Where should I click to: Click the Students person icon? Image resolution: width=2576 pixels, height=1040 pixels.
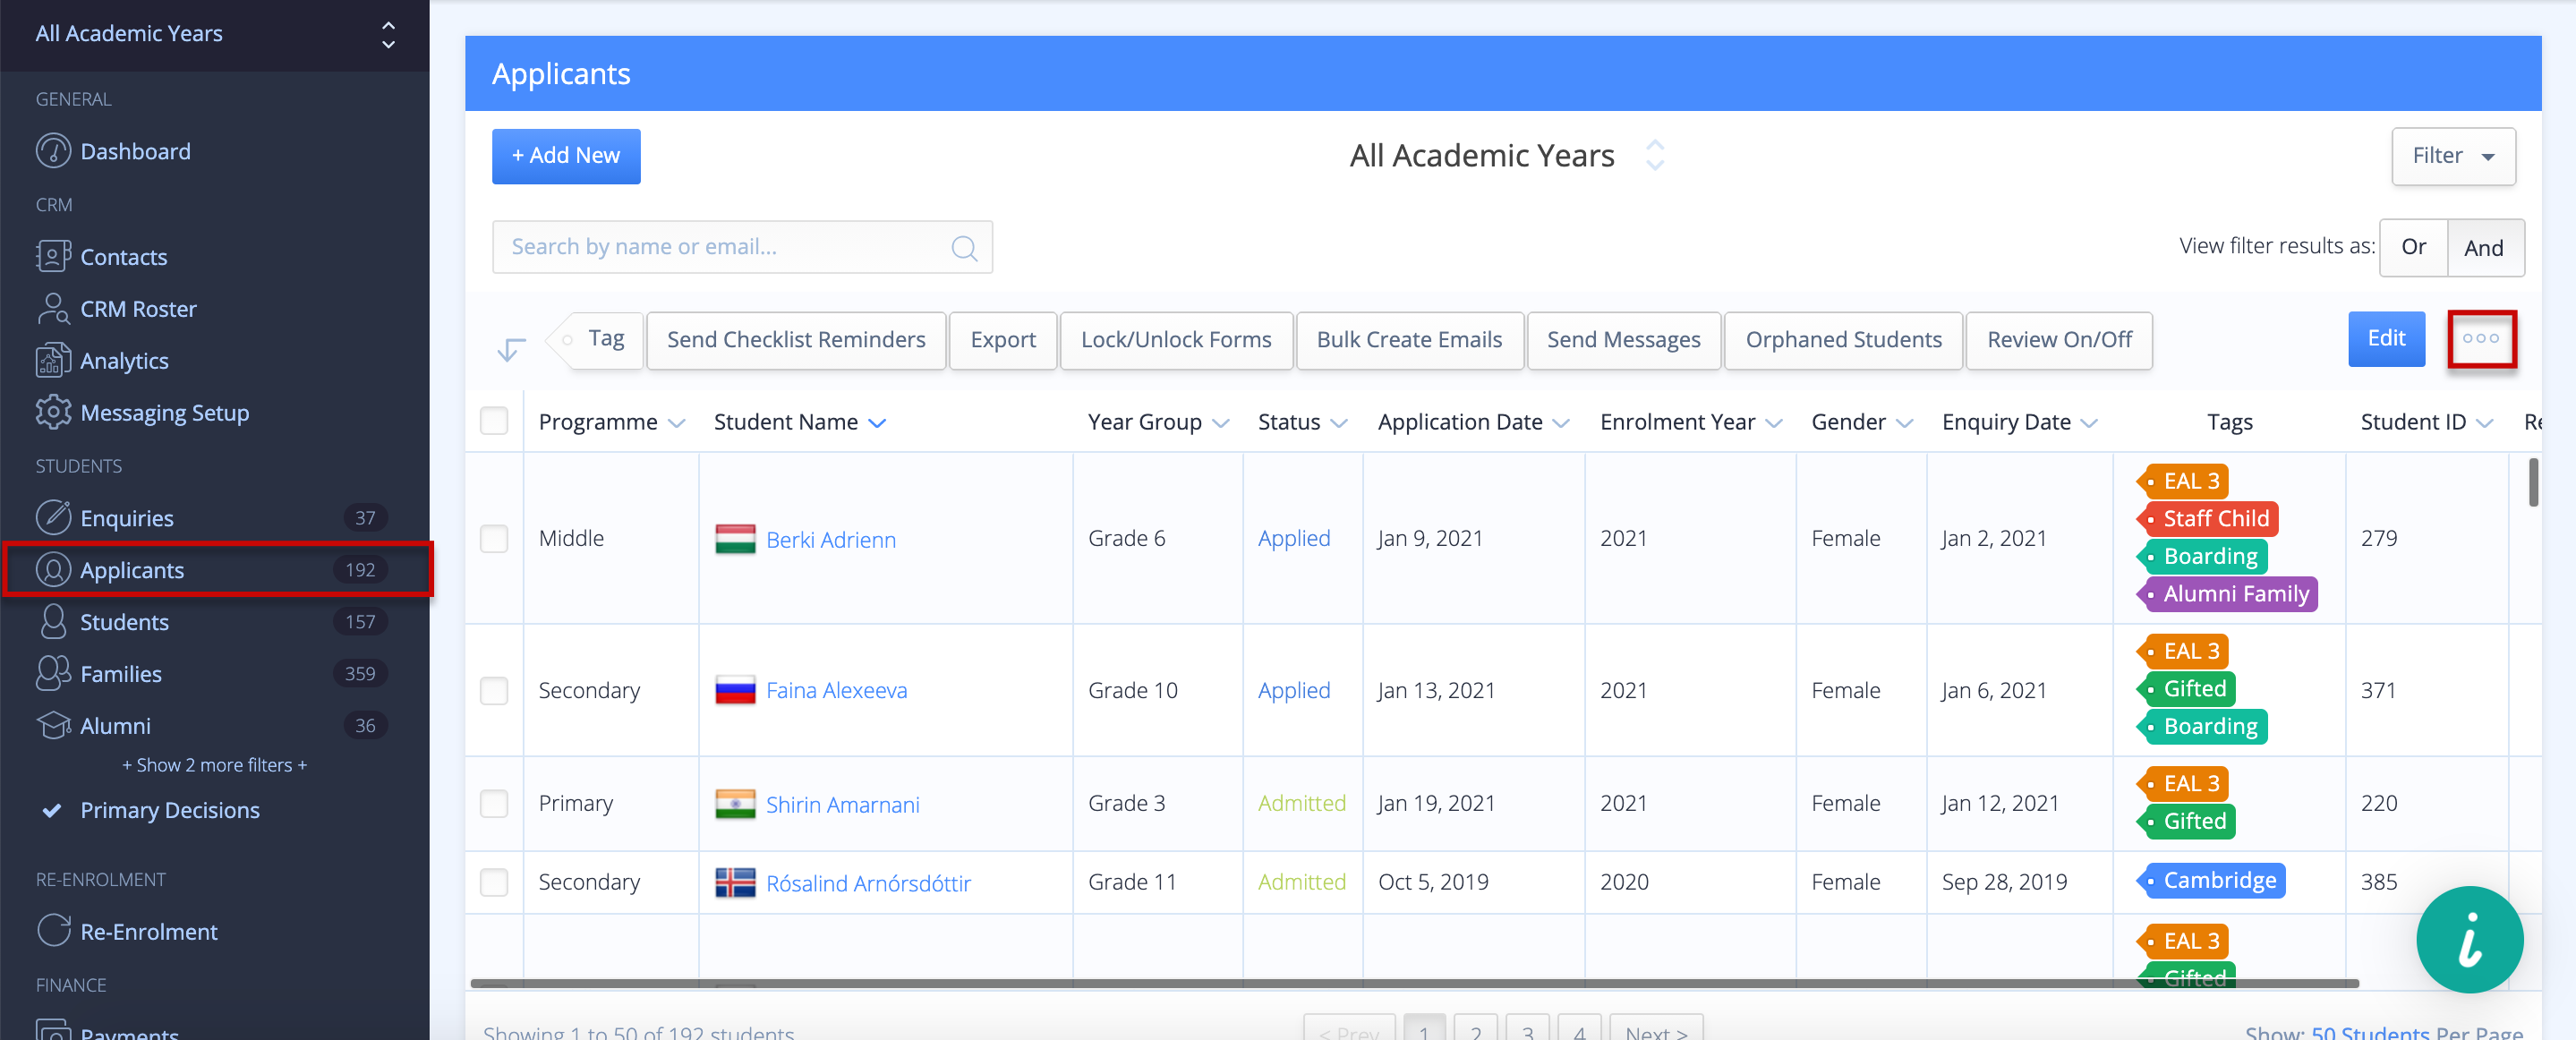(53, 621)
